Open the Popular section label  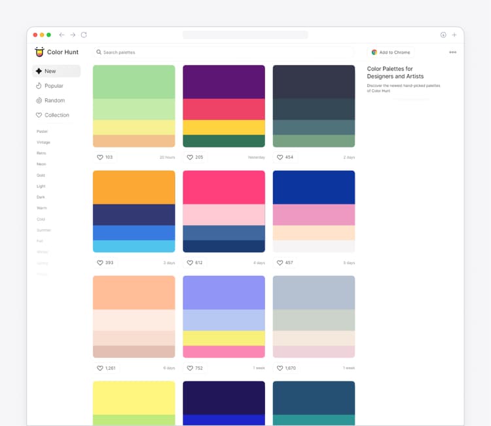(54, 86)
